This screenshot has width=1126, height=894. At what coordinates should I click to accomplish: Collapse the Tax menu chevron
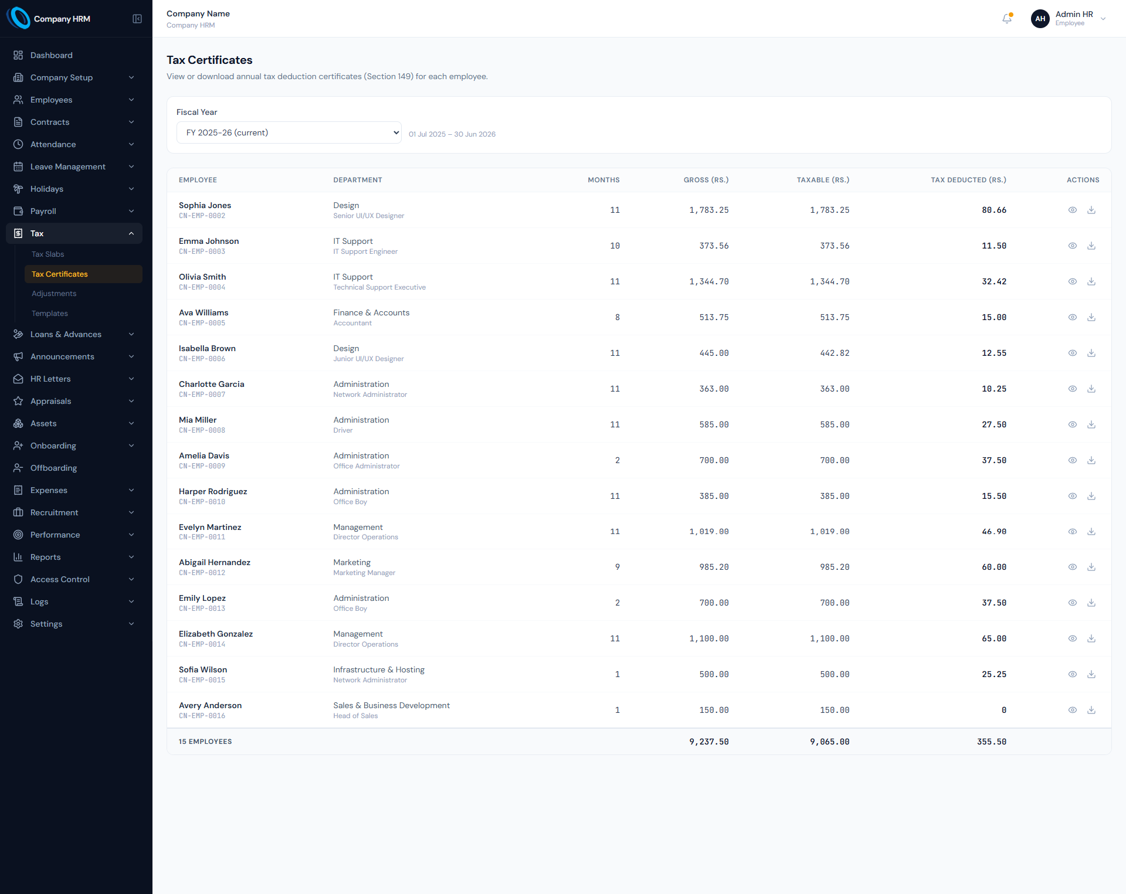point(131,233)
